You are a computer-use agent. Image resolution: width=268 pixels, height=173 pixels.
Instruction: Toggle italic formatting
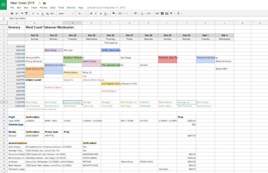(x=96, y=14)
